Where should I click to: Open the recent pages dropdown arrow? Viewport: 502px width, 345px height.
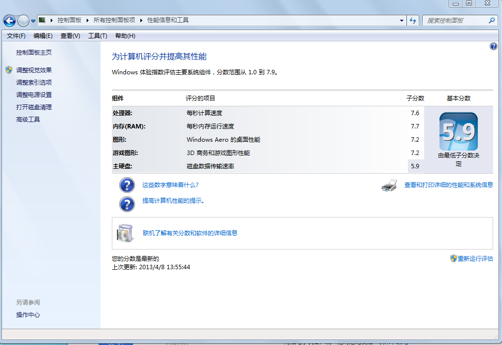(x=33, y=21)
